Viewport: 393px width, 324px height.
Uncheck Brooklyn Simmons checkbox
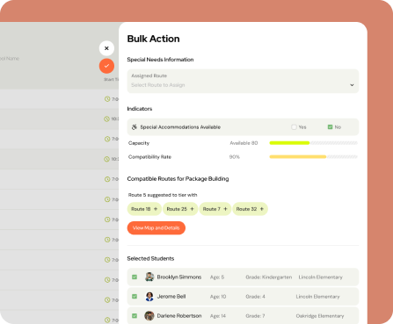[135, 277]
